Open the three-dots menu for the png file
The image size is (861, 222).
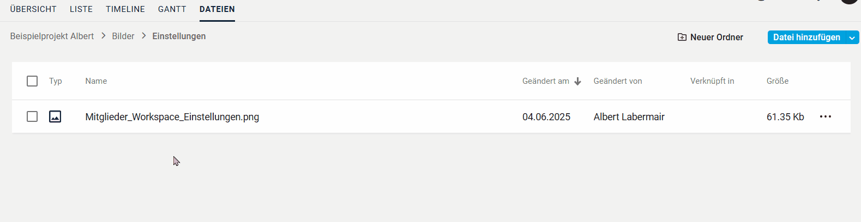(x=826, y=116)
